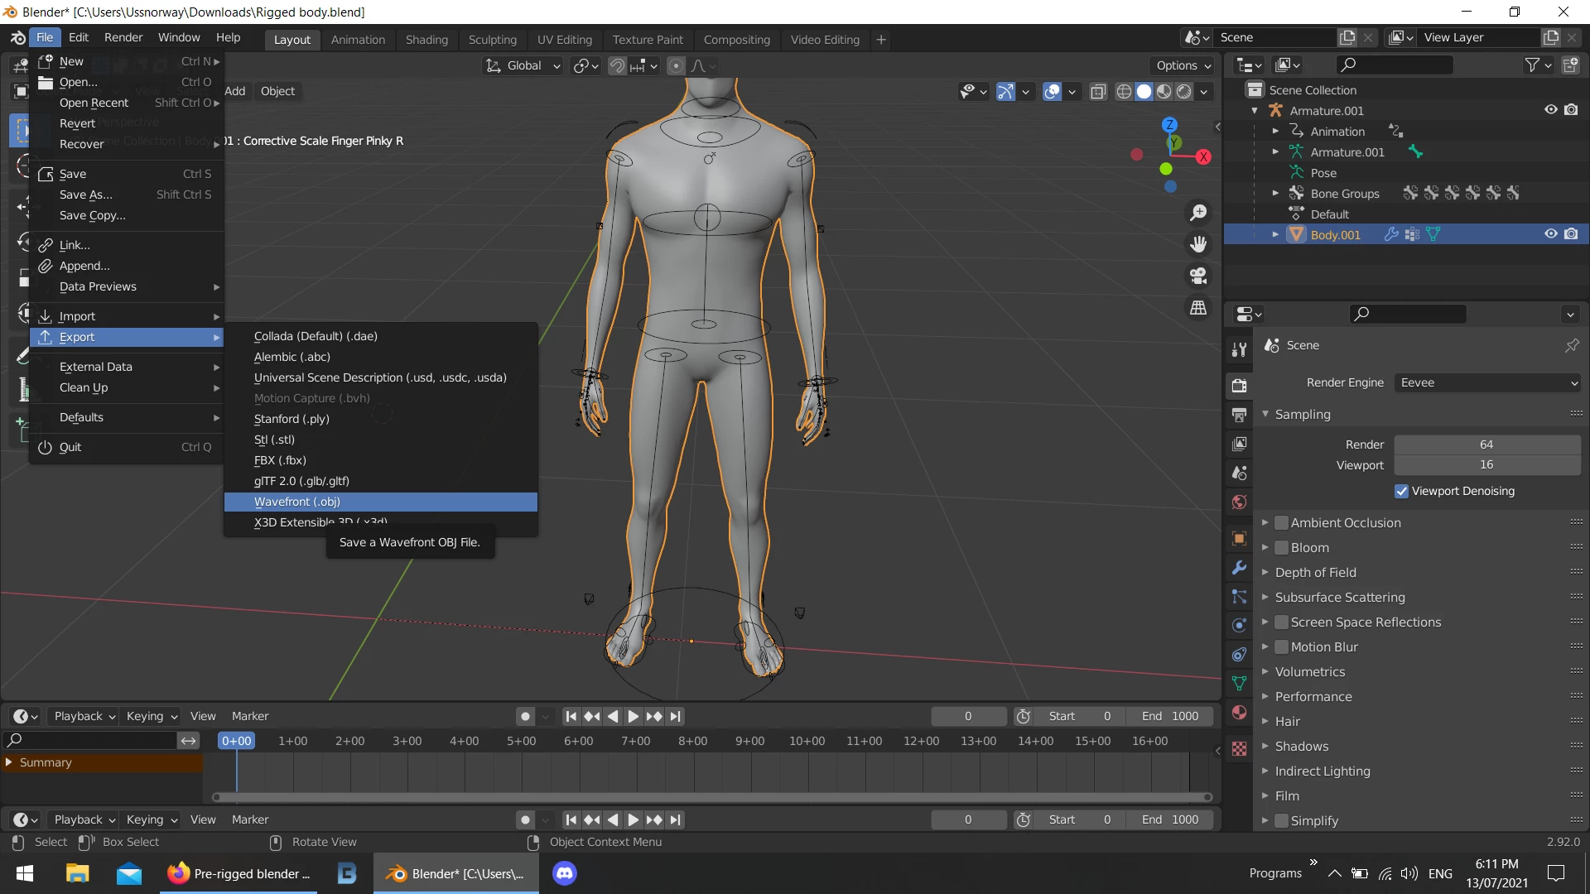Open Render Engine Eevee dropdown
The image size is (1590, 894).
tap(1487, 382)
